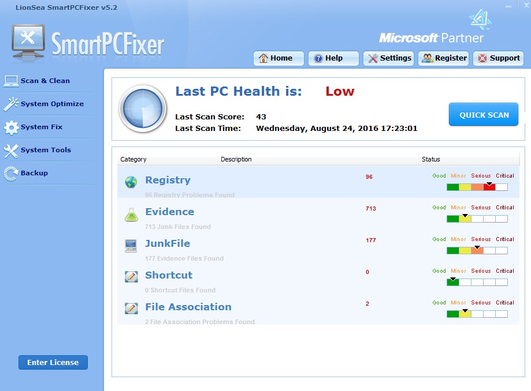Select the Evidence category title
Image resolution: width=531 pixels, height=391 pixels.
170,212
